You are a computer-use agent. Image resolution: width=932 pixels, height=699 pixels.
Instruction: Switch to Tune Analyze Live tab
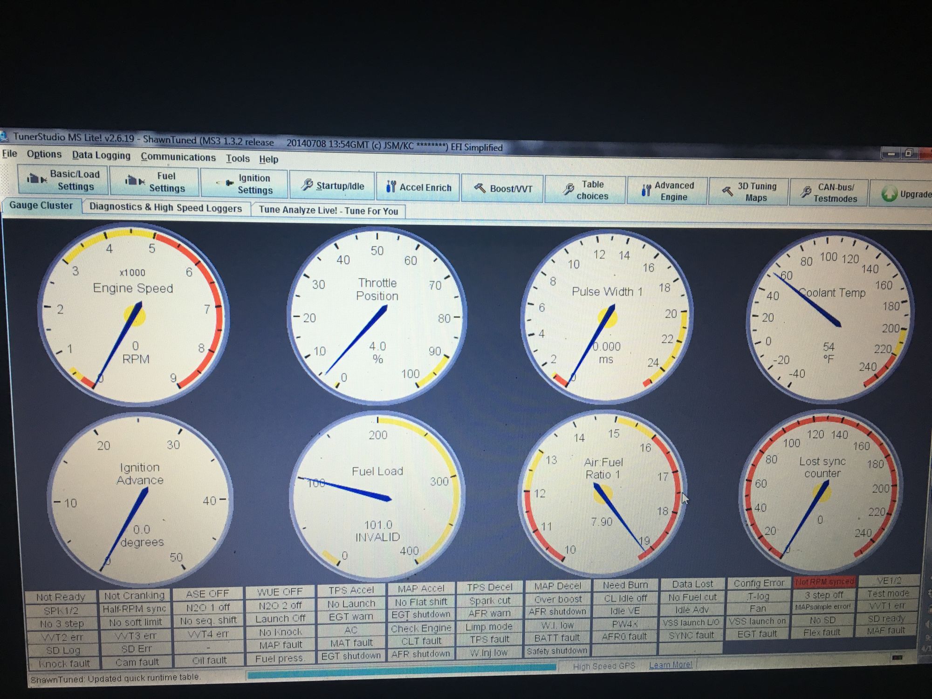328,211
